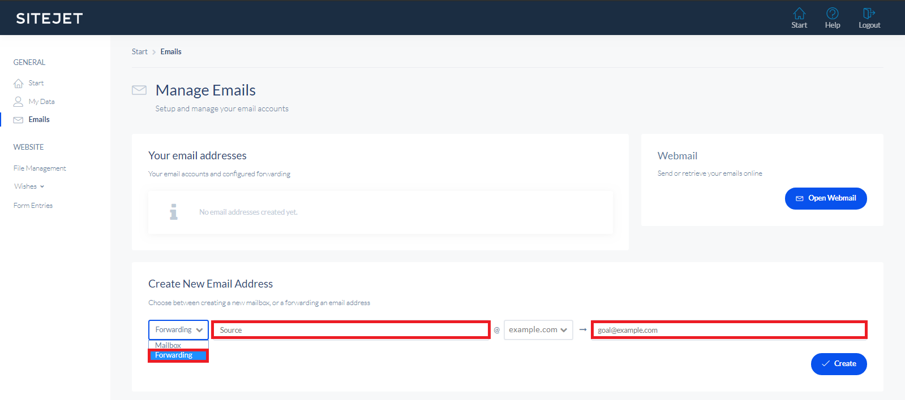Click the house icon in sidebar

(19, 84)
